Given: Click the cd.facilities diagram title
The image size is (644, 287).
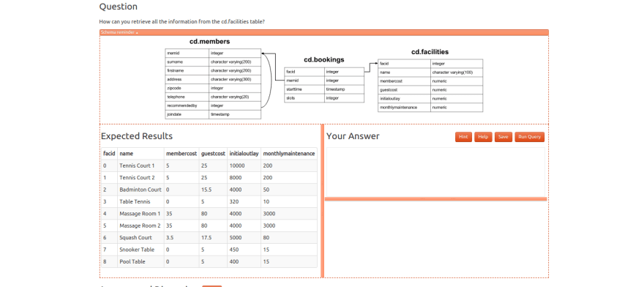Looking at the screenshot, I should (430, 52).
